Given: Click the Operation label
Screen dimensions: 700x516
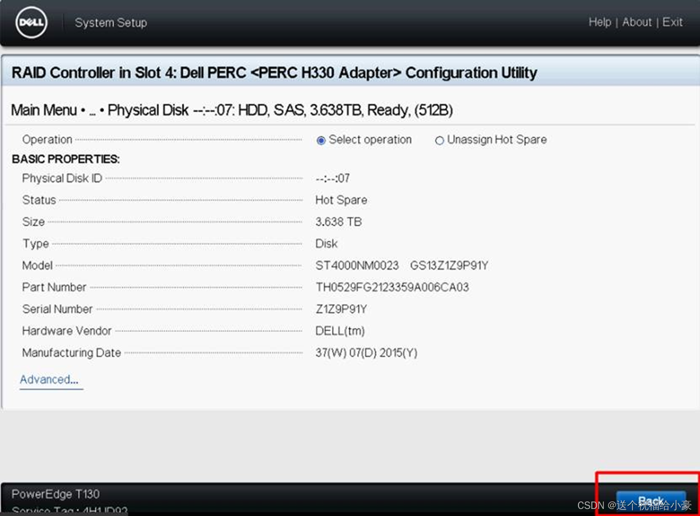Looking at the screenshot, I should tap(47, 139).
